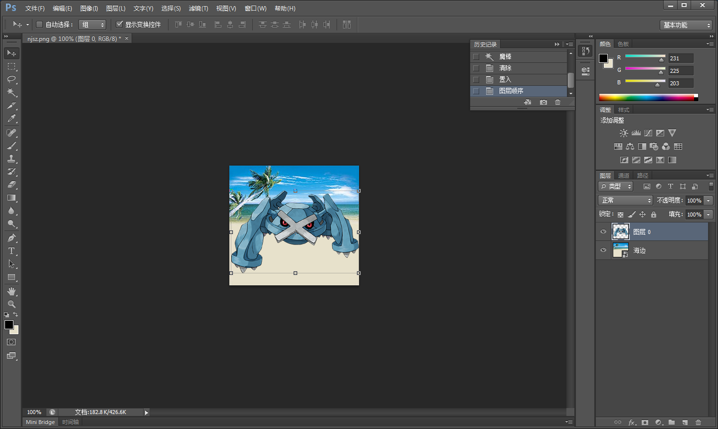Click the 100% zoom level field
Screen dimensions: 718x429
tap(34, 413)
